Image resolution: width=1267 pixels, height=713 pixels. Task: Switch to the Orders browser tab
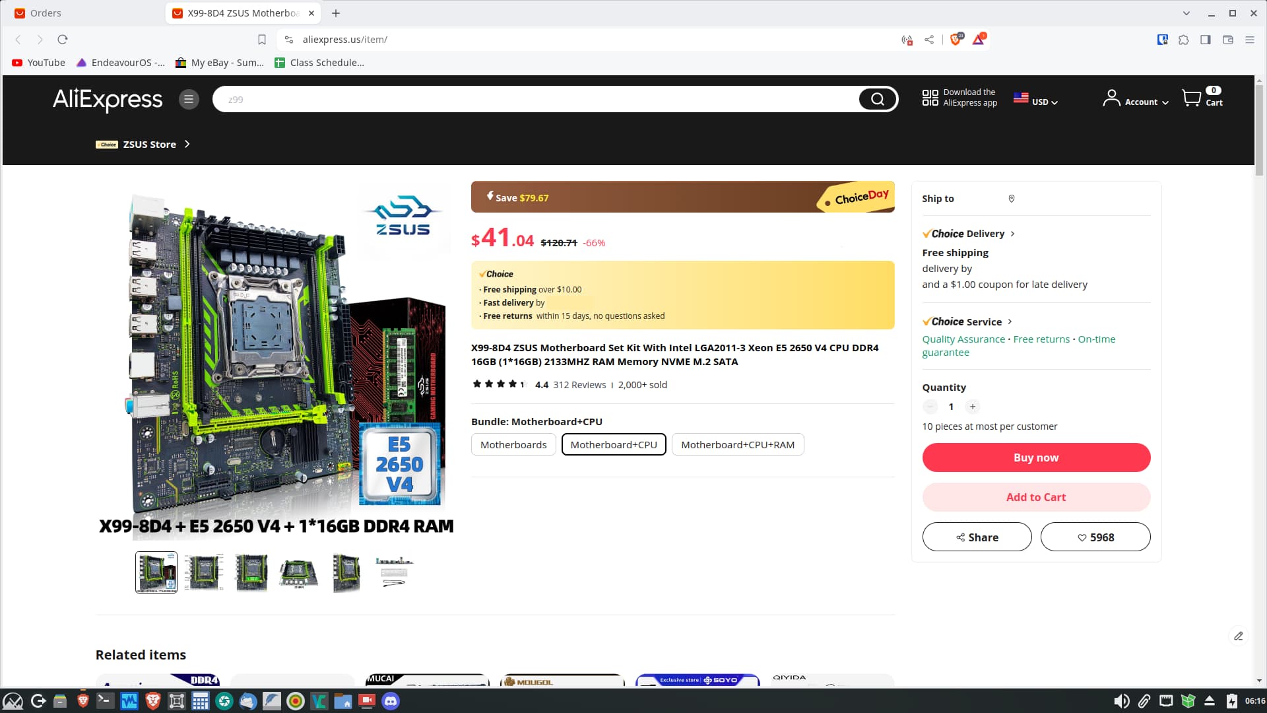(45, 13)
